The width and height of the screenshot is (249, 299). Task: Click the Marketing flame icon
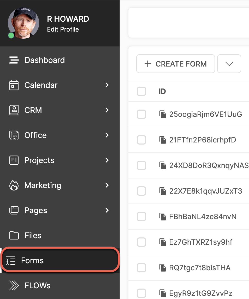tap(14, 185)
